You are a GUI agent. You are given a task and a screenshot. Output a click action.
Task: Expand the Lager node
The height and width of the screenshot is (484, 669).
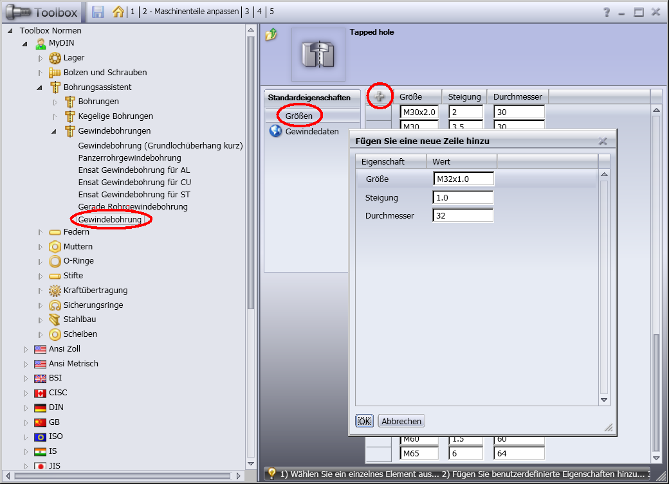click(x=40, y=58)
